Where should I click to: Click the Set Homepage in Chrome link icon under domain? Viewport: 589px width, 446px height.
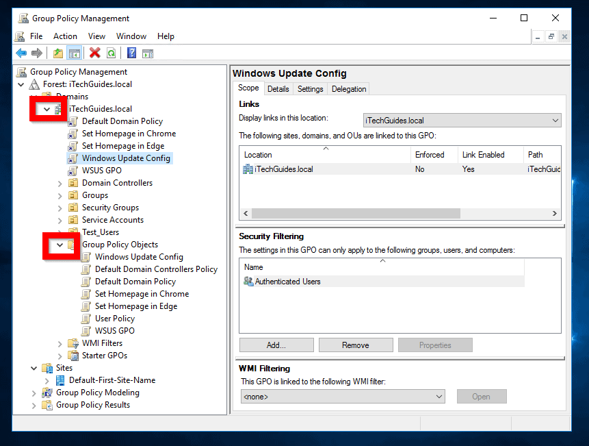[73, 134]
